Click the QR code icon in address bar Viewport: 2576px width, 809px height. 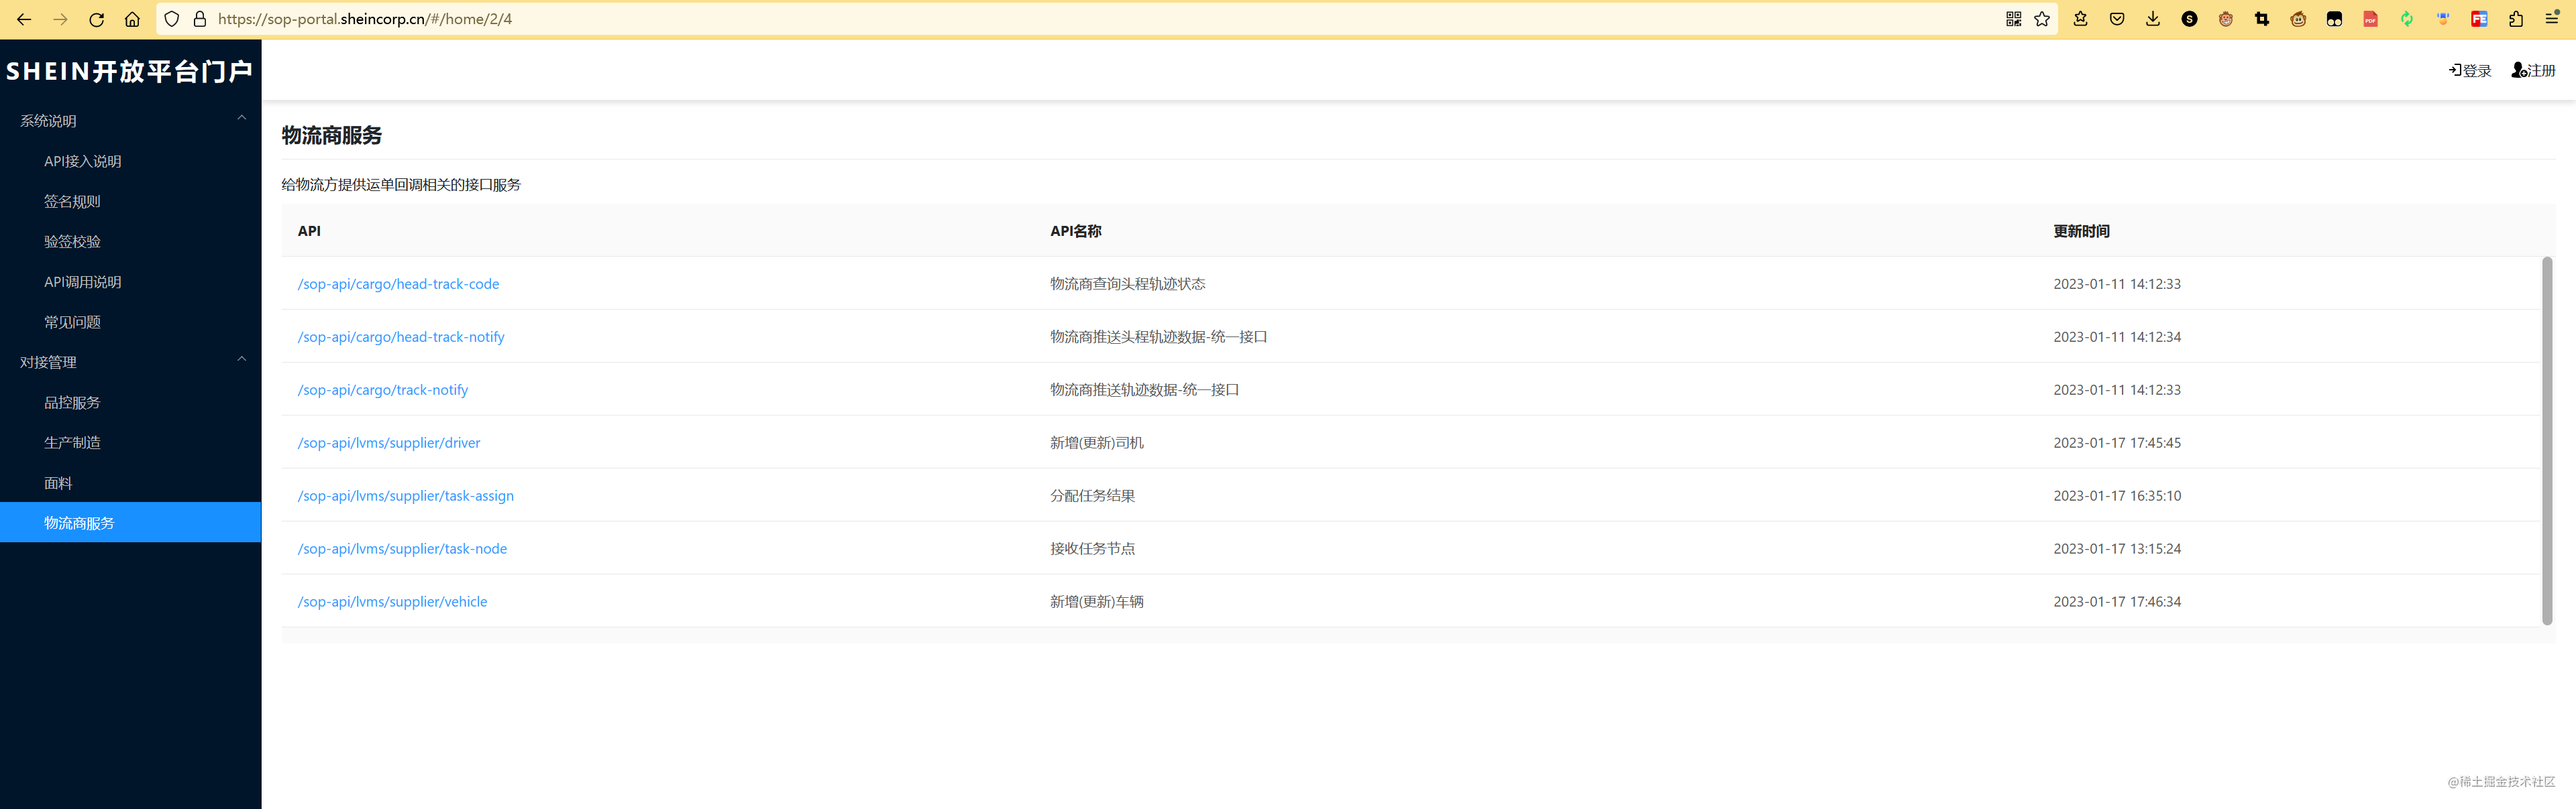pyautogui.click(x=2013, y=19)
